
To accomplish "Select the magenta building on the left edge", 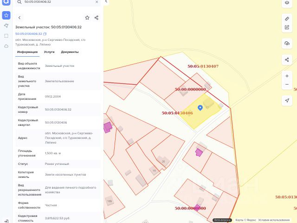I will coord(108,127).
